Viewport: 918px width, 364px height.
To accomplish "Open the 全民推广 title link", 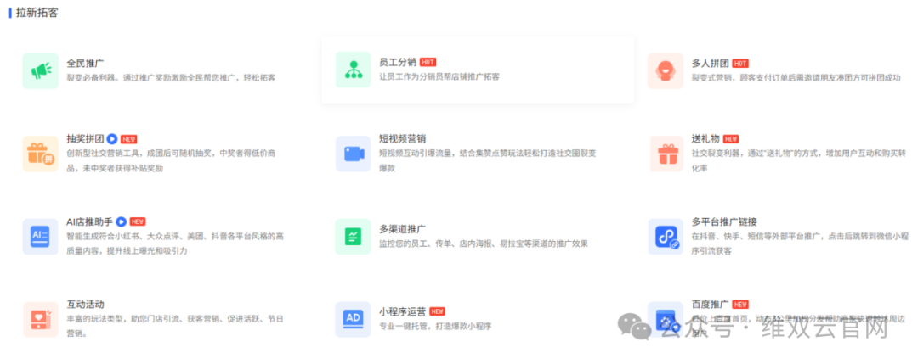I will click(85, 63).
